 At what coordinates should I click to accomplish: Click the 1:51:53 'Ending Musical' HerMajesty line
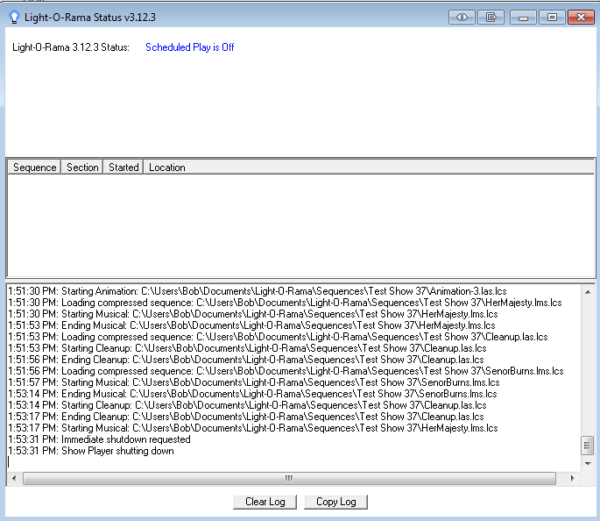251,325
